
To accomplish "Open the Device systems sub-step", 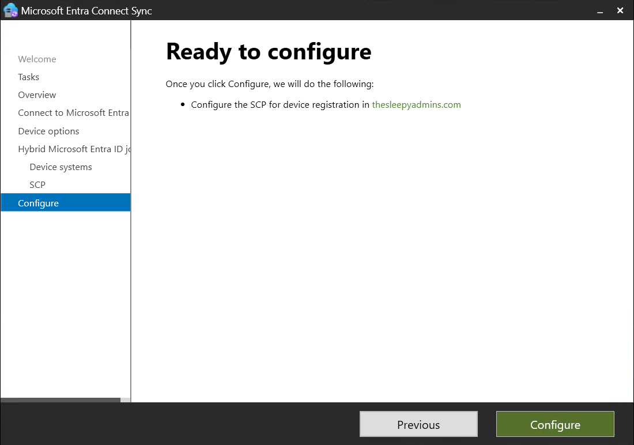I will coord(61,167).
